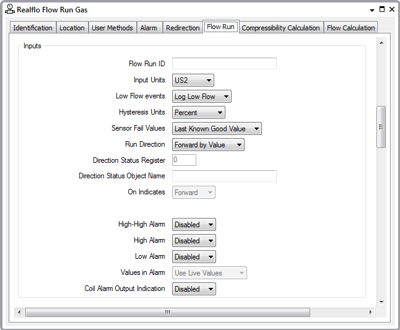Open the Compressibility Calculation tab
The width and height of the screenshot is (400, 330).
tap(280, 28)
